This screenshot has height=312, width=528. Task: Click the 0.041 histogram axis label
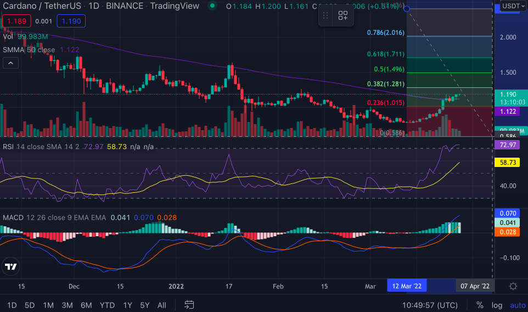pos(508,222)
